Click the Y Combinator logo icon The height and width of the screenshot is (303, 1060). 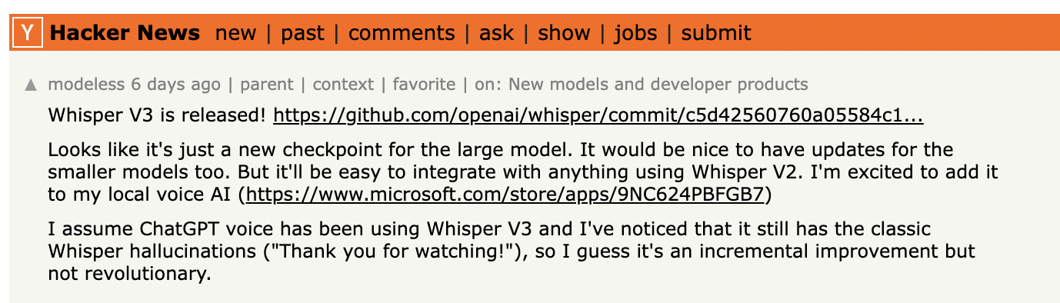pyautogui.click(x=28, y=33)
